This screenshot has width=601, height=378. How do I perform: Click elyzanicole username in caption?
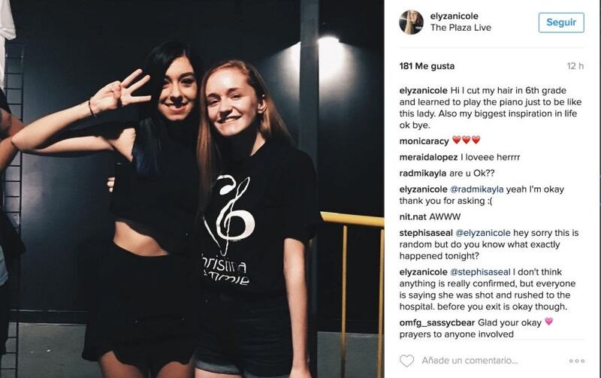(423, 90)
